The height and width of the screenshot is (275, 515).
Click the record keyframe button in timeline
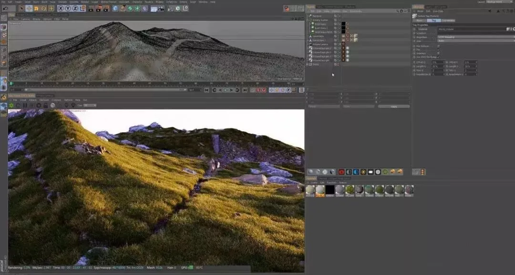point(258,90)
